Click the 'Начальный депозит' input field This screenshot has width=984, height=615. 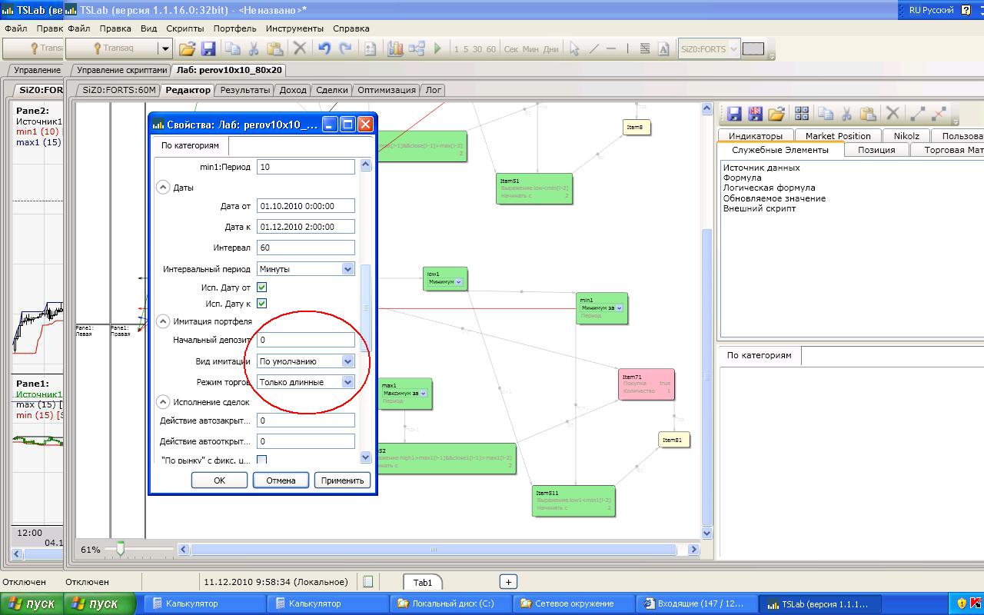click(x=305, y=340)
